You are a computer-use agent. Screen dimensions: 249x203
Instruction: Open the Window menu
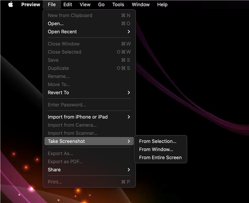tap(141, 5)
